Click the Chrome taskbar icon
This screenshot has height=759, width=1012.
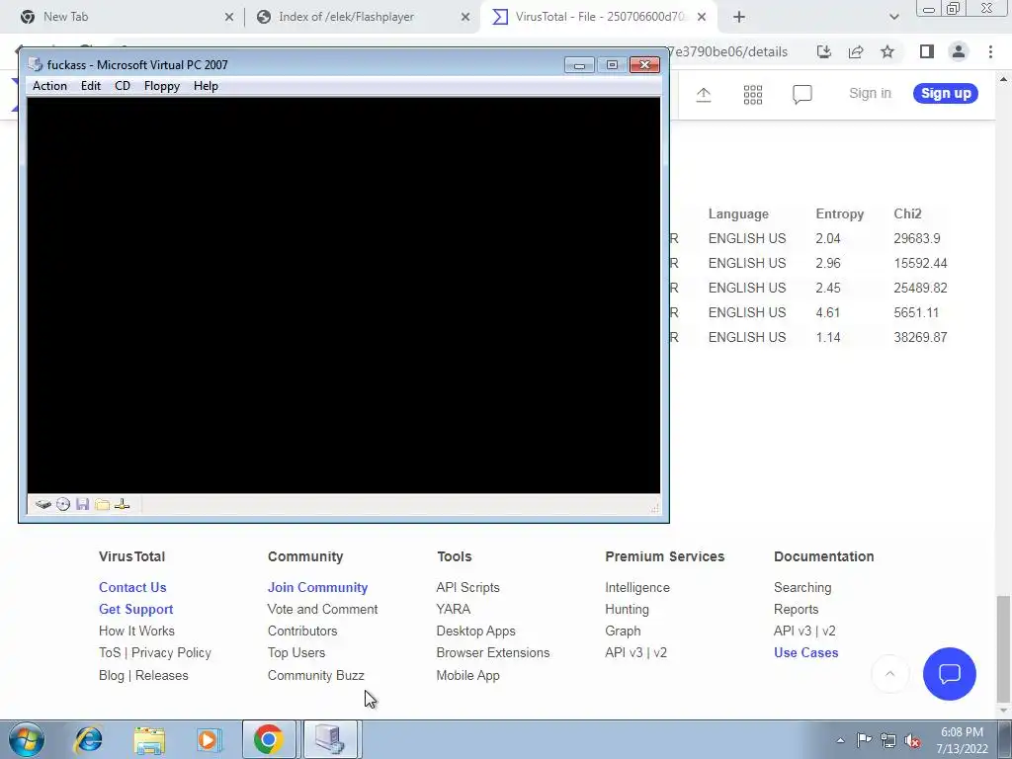(x=269, y=739)
